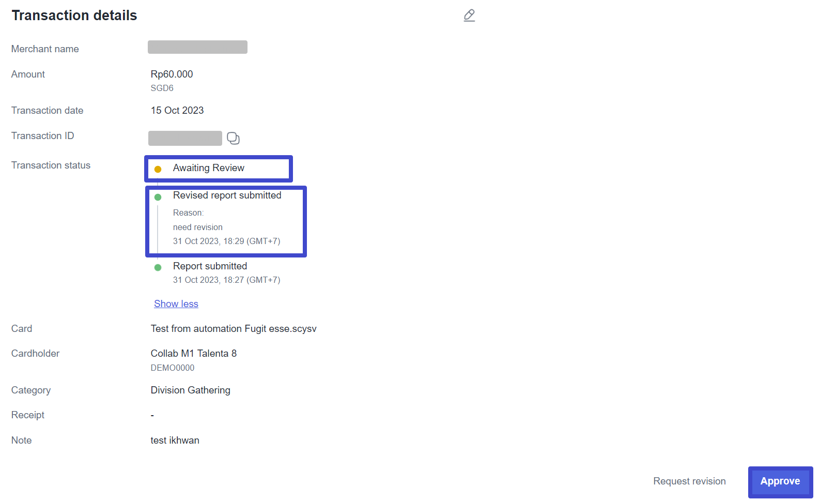Click the green dot beside Revised report submitted

pos(158,197)
